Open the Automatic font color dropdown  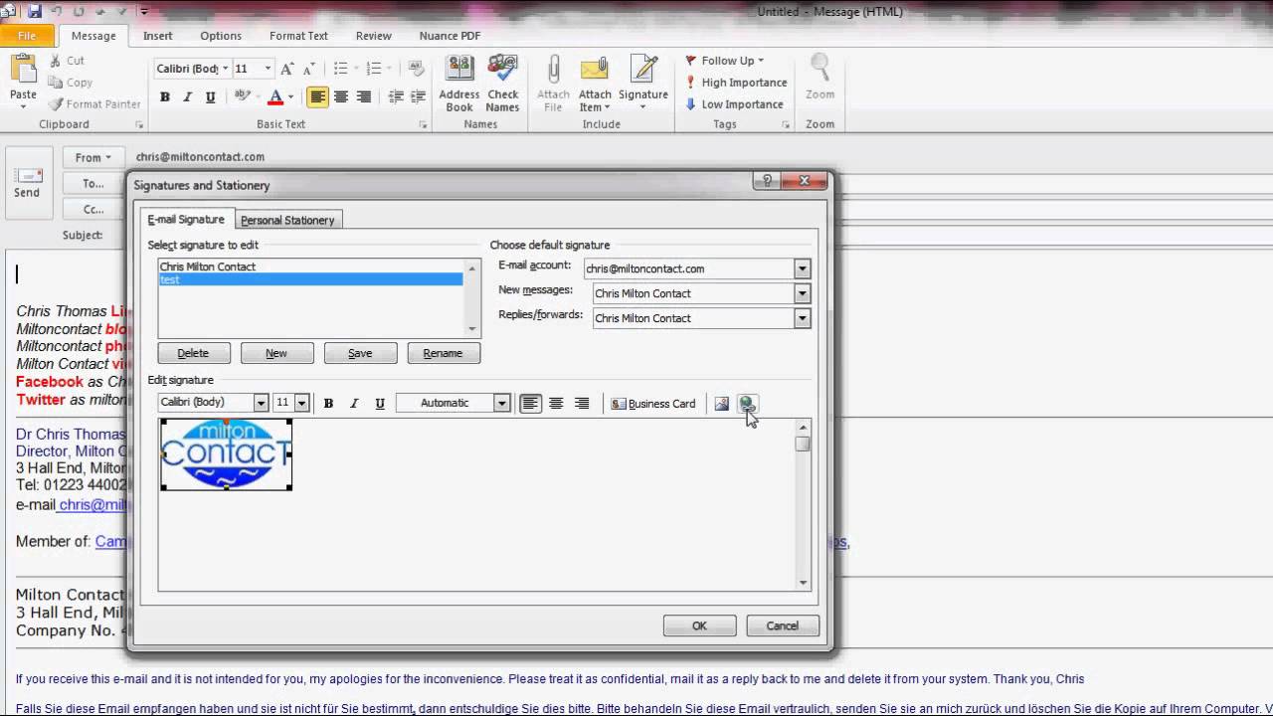tap(502, 403)
